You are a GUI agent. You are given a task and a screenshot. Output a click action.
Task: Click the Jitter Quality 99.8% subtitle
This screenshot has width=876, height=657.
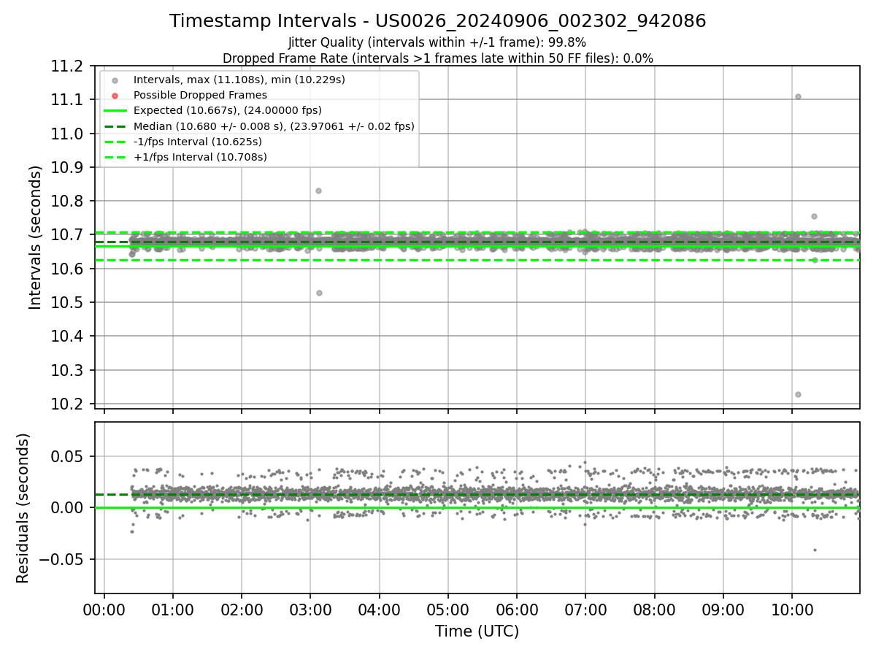pyautogui.click(x=437, y=42)
